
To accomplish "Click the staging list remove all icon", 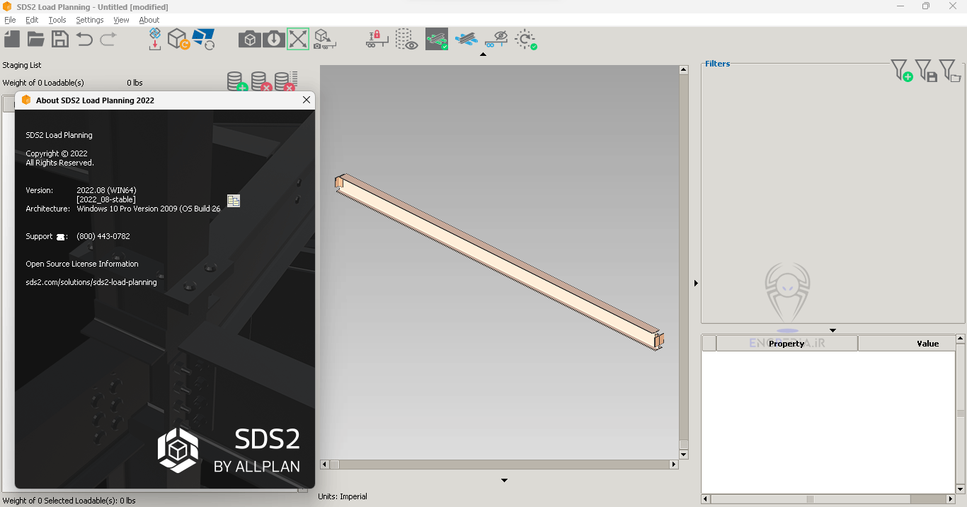I will point(286,81).
